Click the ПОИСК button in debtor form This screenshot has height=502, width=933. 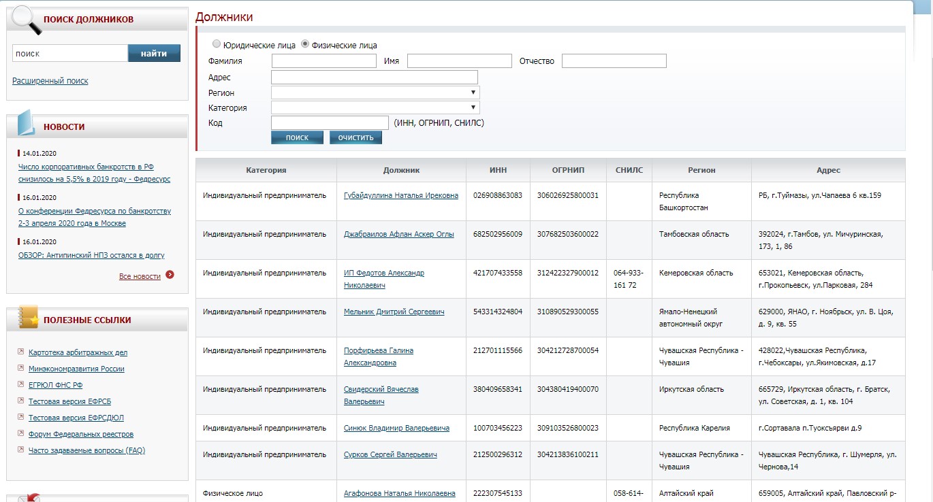[297, 137]
